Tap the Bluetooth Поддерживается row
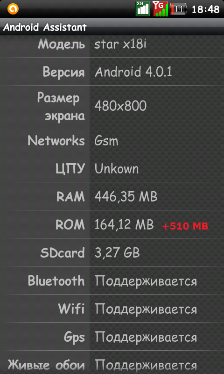The image size is (224, 374). click(112, 280)
